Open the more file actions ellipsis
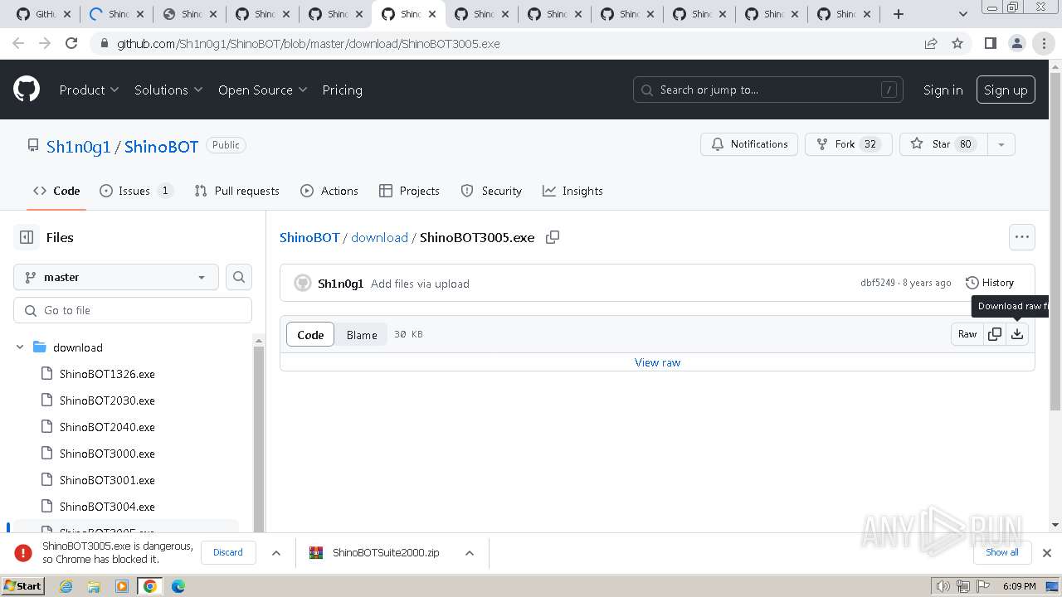The height and width of the screenshot is (597, 1062). point(1022,237)
